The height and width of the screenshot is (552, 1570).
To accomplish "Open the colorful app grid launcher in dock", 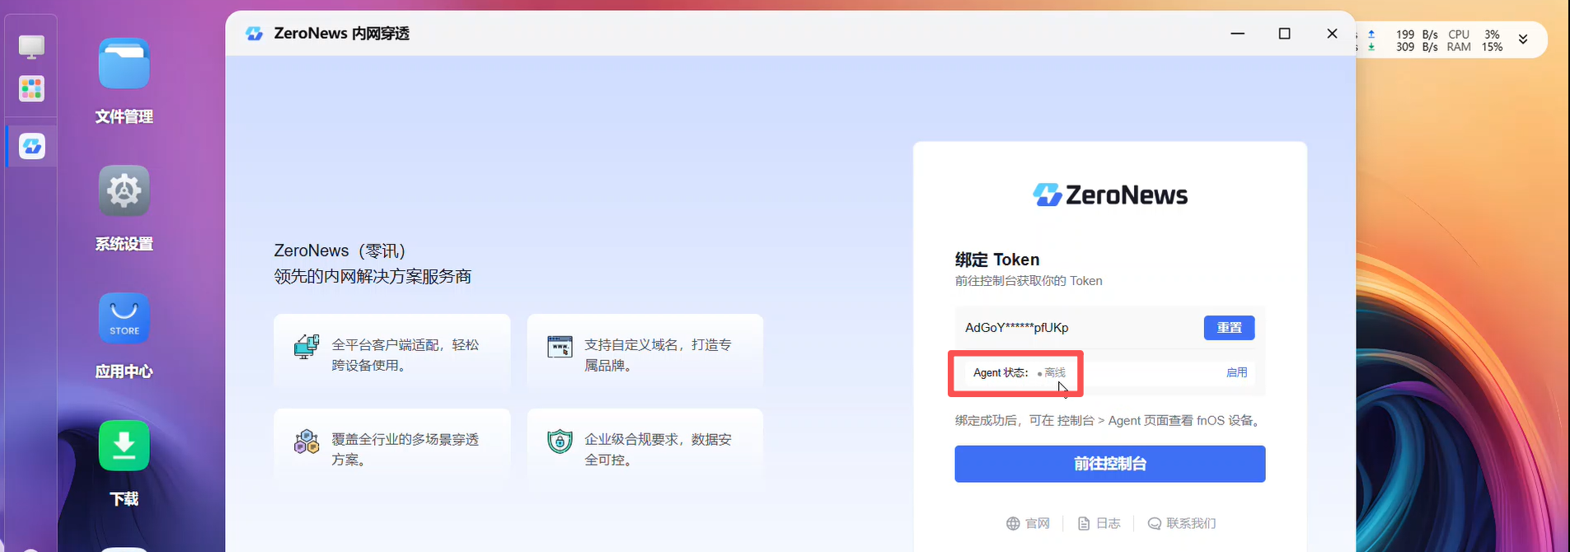I will pos(32,89).
